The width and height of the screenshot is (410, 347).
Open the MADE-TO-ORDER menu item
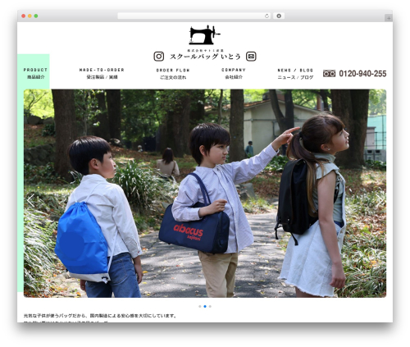pos(102,73)
